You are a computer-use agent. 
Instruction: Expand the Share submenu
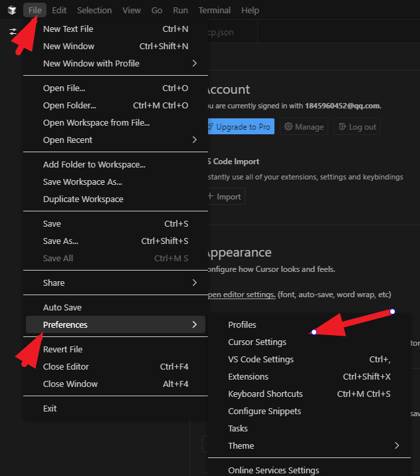coord(116,283)
